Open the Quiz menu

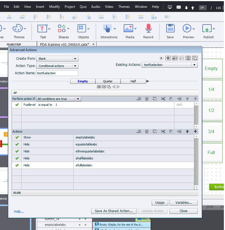(x=83, y=7)
